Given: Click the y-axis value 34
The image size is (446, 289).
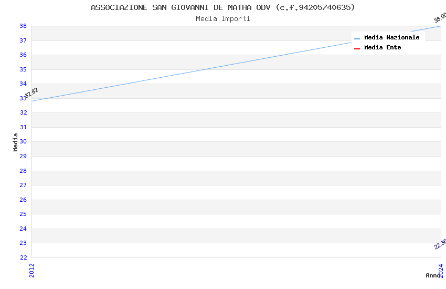Looking at the screenshot, I should point(23,84).
